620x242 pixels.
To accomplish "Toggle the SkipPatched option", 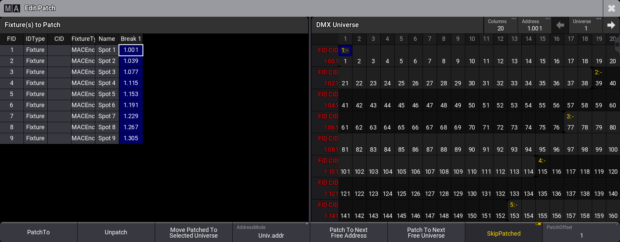I will point(503,233).
